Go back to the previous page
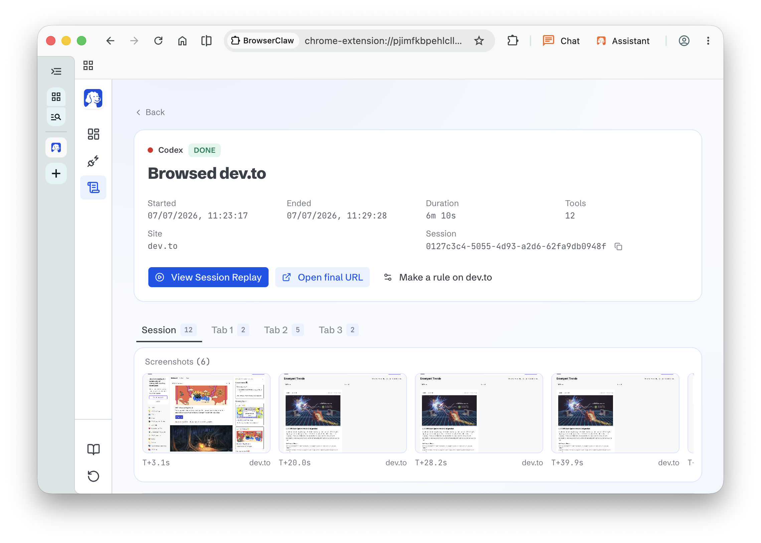This screenshot has width=761, height=543. (x=110, y=41)
